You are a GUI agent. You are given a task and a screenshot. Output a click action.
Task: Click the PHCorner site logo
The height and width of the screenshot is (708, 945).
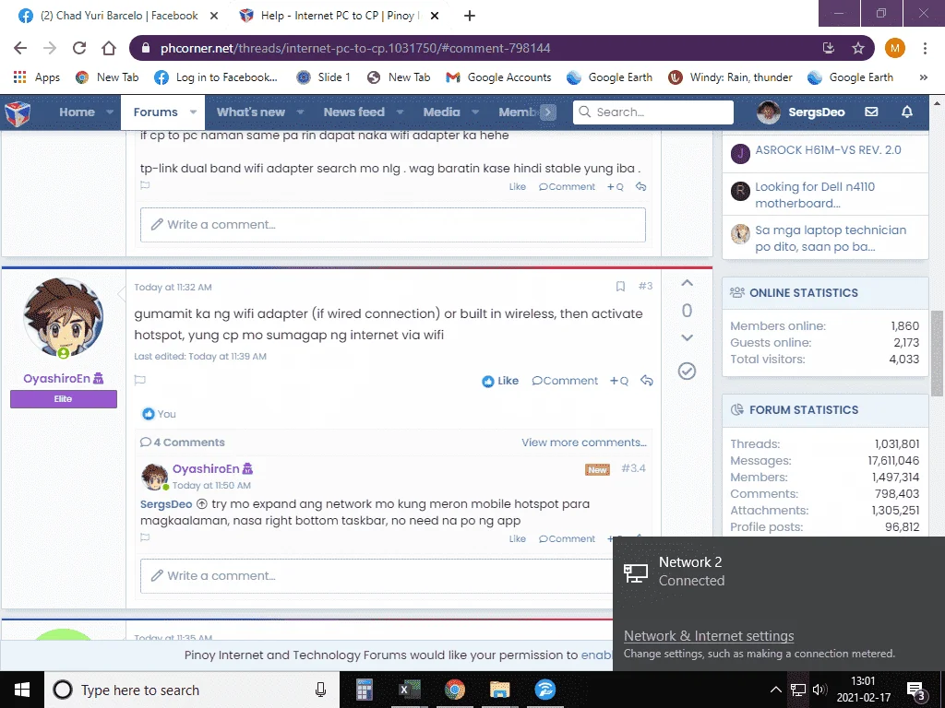pyautogui.click(x=18, y=112)
